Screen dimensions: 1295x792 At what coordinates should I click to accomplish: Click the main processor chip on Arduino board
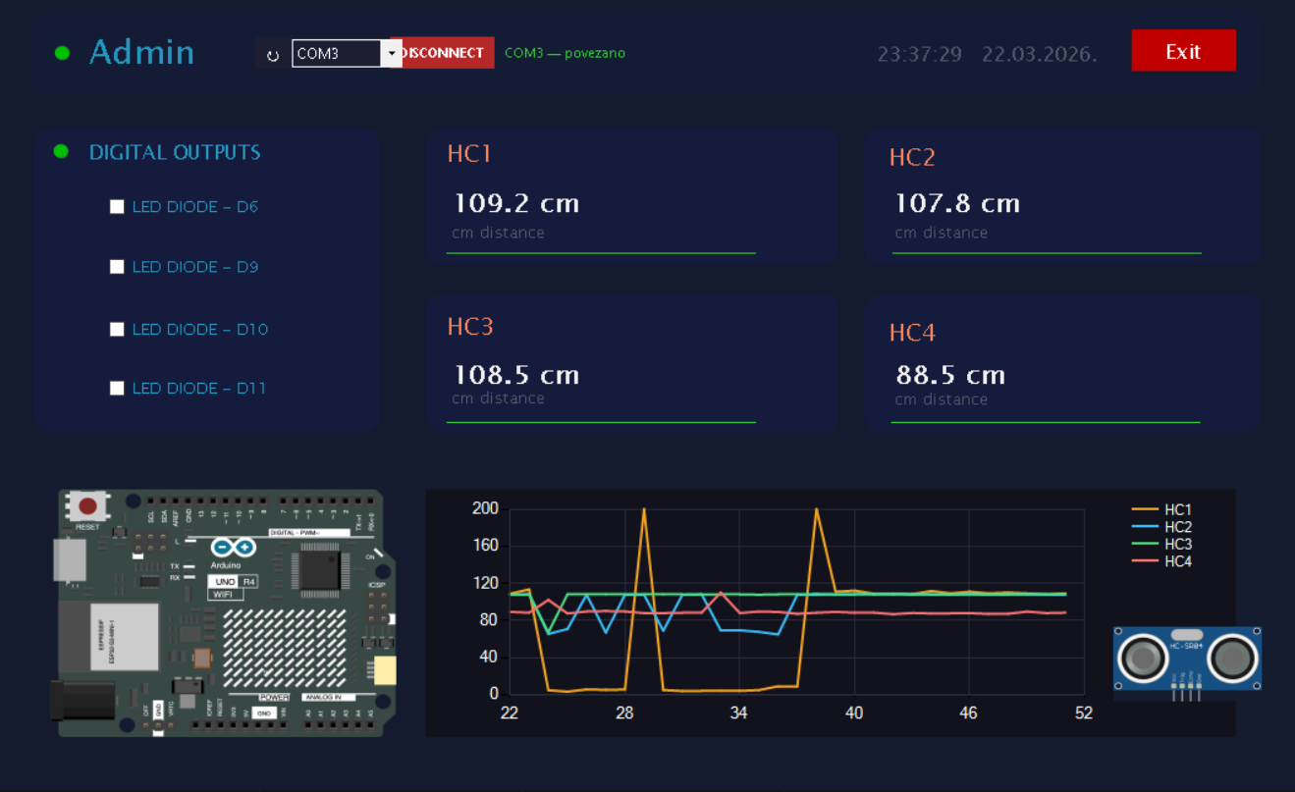click(x=320, y=569)
